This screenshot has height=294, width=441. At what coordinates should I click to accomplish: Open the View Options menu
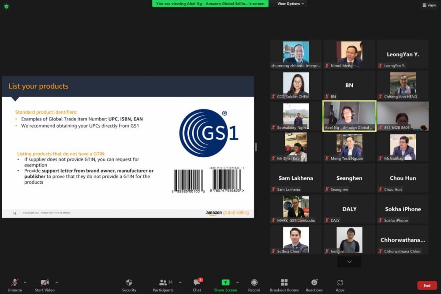[x=291, y=4]
